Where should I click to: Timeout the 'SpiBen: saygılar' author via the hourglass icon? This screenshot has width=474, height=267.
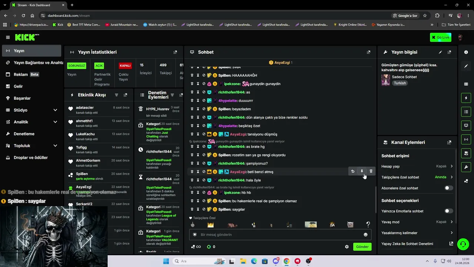pos(198,210)
